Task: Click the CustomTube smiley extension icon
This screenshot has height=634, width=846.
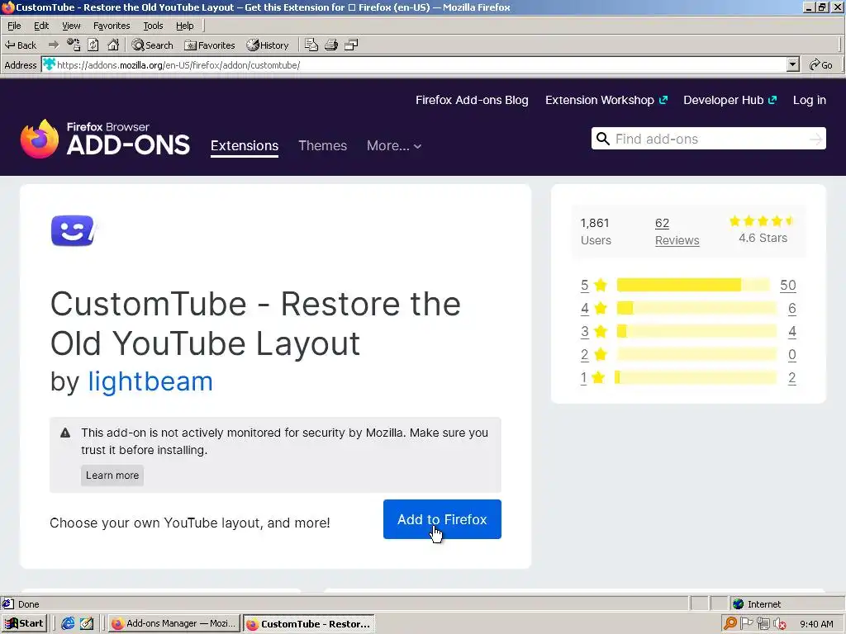Action: [74, 231]
